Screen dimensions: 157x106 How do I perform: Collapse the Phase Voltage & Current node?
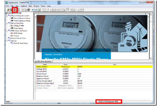pyautogui.click(x=7, y=16)
